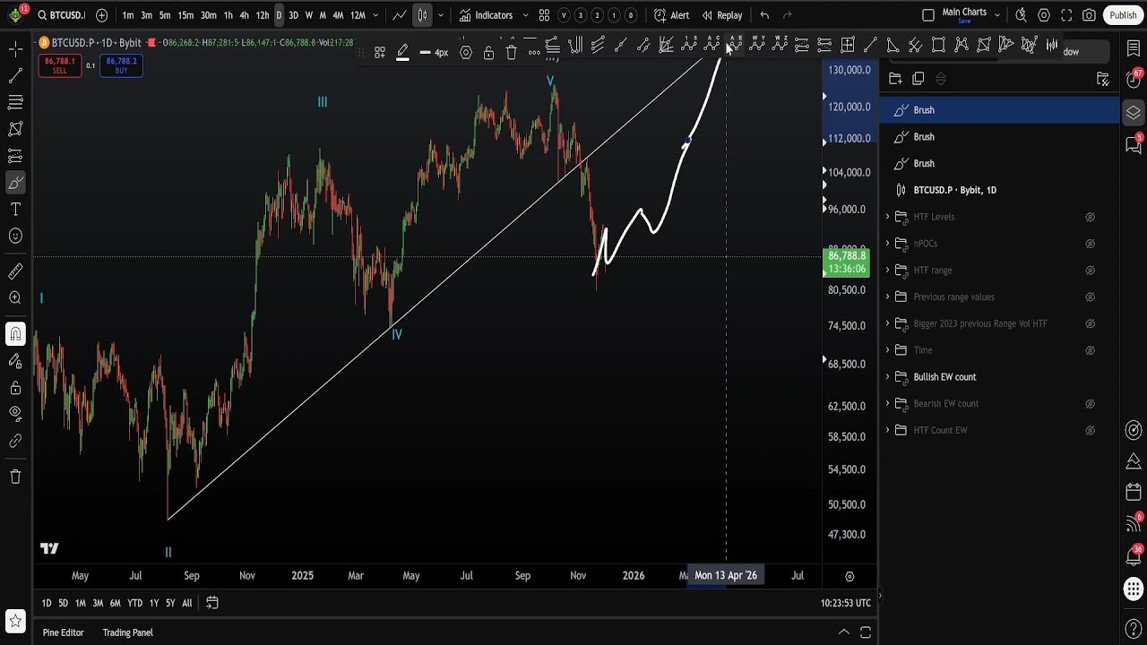Expand the HTF Levels group

coord(888,217)
